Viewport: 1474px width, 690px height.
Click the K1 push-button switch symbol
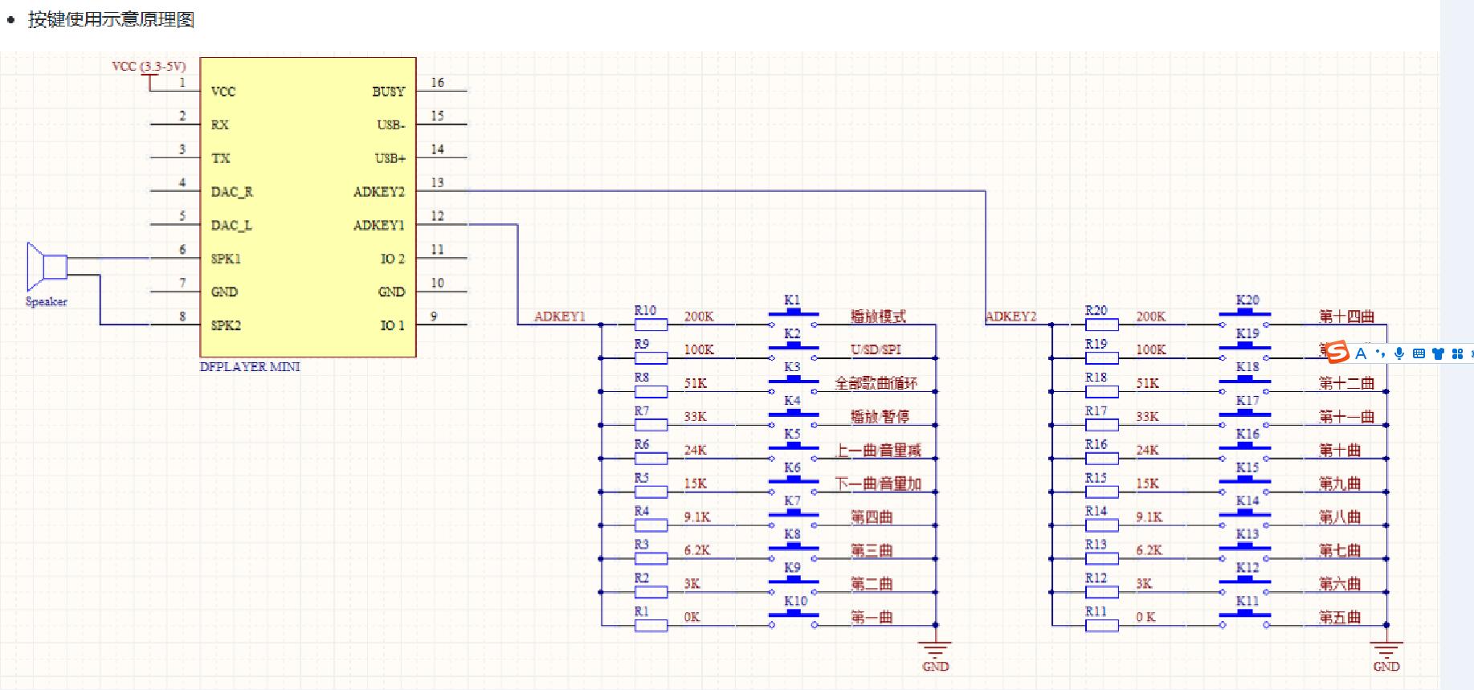(x=793, y=318)
